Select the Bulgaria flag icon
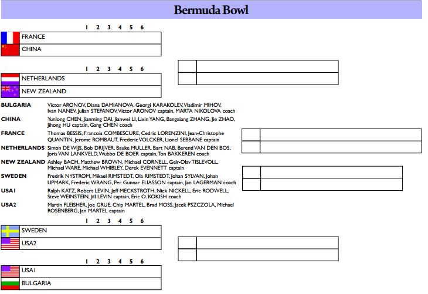428x294 pixels. pos(11,283)
